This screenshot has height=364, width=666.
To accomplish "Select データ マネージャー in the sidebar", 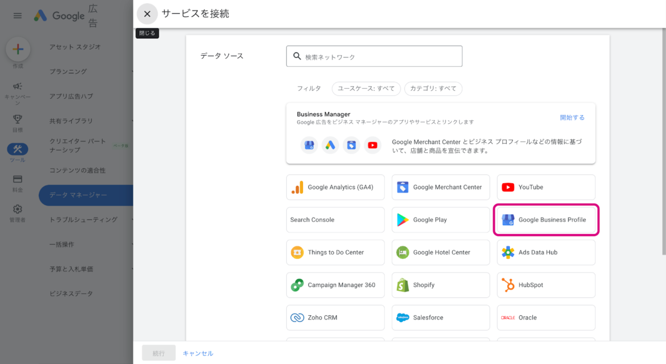I will pos(78,195).
